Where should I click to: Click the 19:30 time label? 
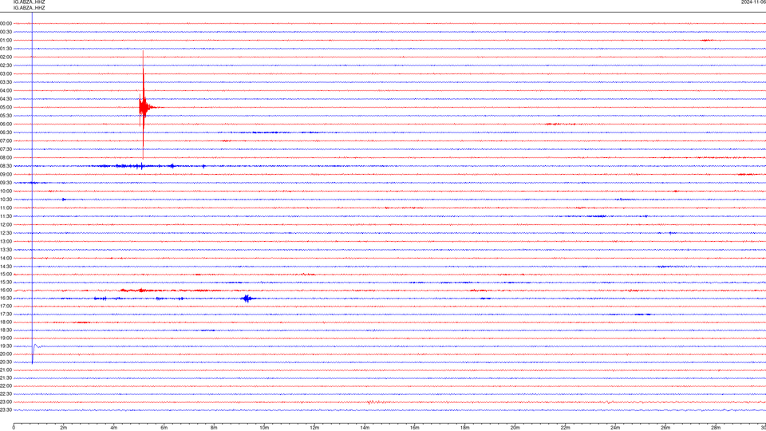point(6,346)
